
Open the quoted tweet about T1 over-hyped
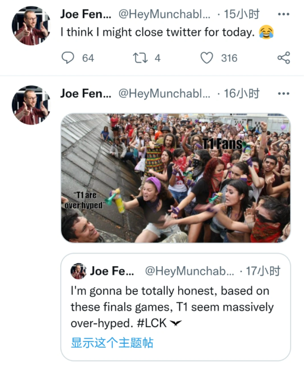(175, 307)
